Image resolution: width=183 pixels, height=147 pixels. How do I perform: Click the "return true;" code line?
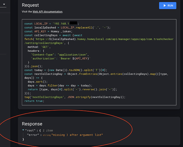coord(34,101)
